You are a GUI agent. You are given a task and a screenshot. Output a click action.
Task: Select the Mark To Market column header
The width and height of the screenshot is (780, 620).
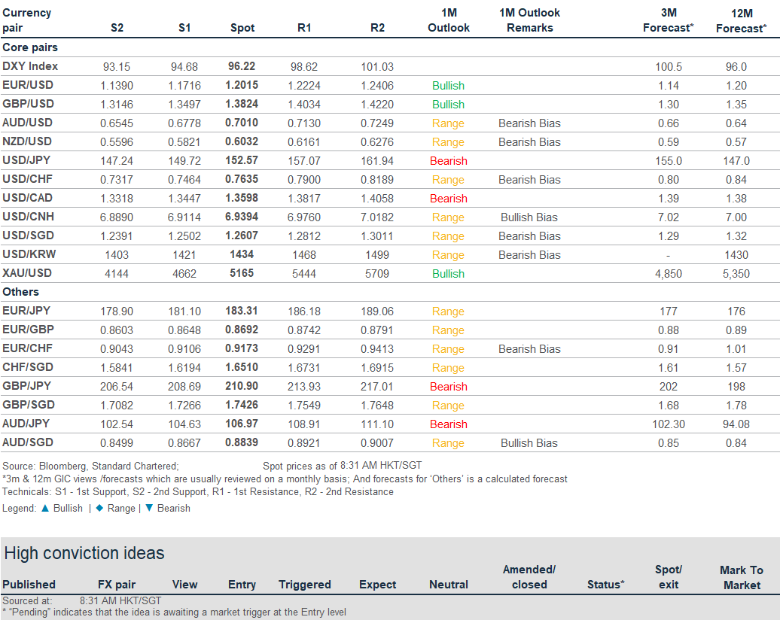pos(742,577)
